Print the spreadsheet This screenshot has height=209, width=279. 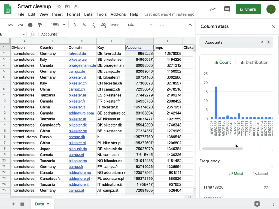tap(30, 25)
